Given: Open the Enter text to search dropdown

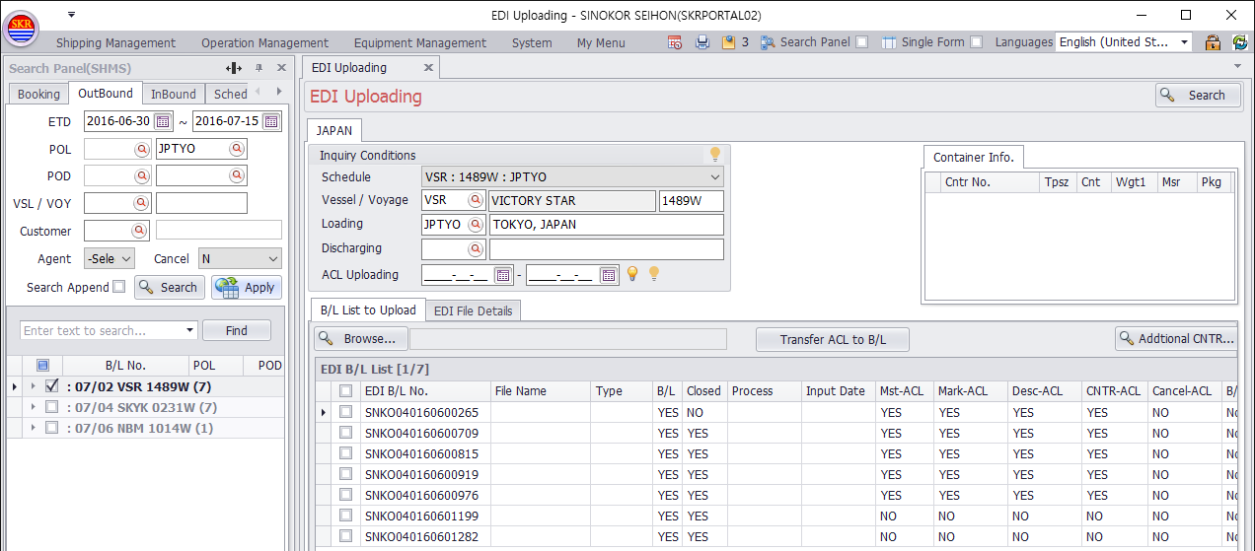Looking at the screenshot, I should tap(189, 331).
